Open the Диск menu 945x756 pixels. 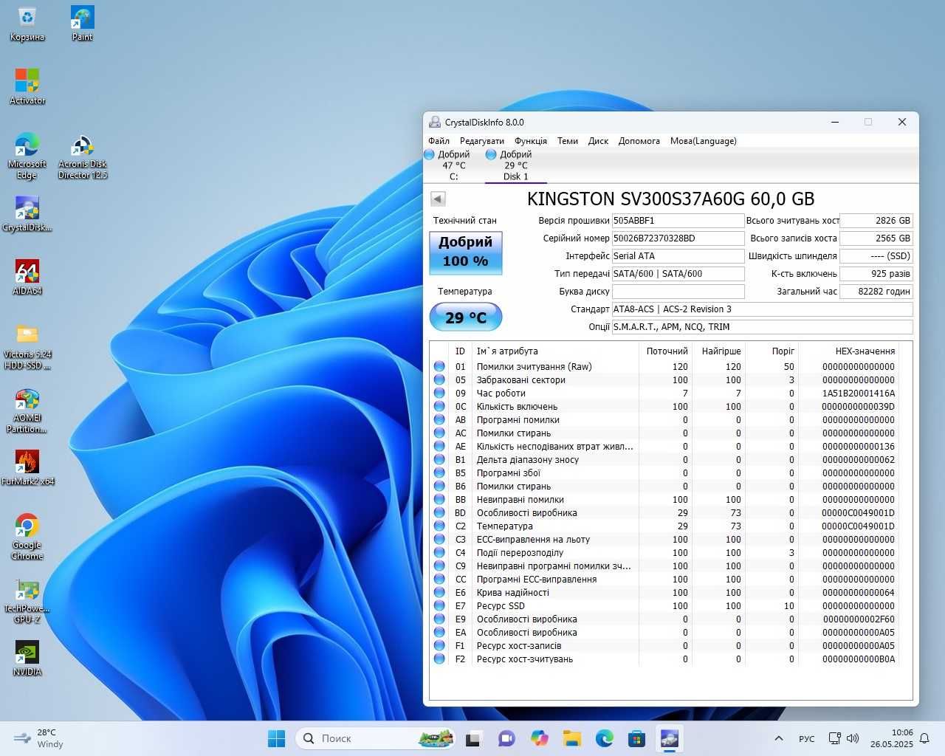coord(598,141)
